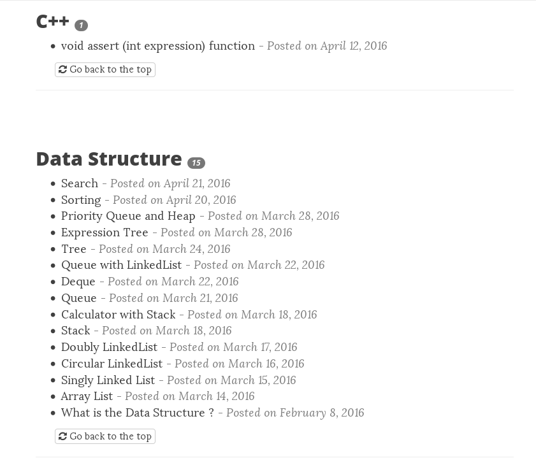The height and width of the screenshot is (472, 536).
Task: Open the Search post
Action: coord(80,183)
